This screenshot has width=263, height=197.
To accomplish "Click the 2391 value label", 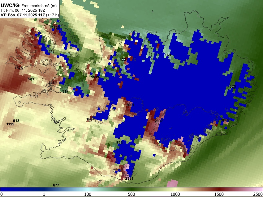I will point(129,178).
